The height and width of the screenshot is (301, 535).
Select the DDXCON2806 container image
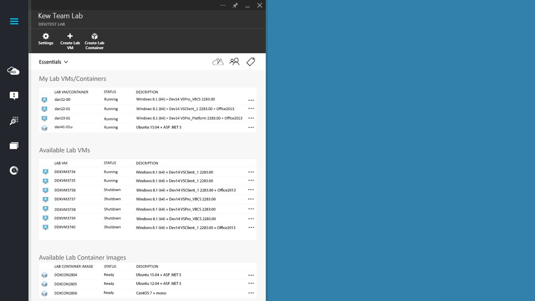[66, 293]
